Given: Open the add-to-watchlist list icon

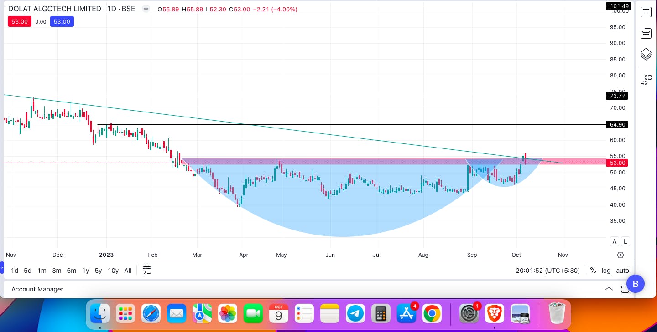Looking at the screenshot, I should point(646,33).
